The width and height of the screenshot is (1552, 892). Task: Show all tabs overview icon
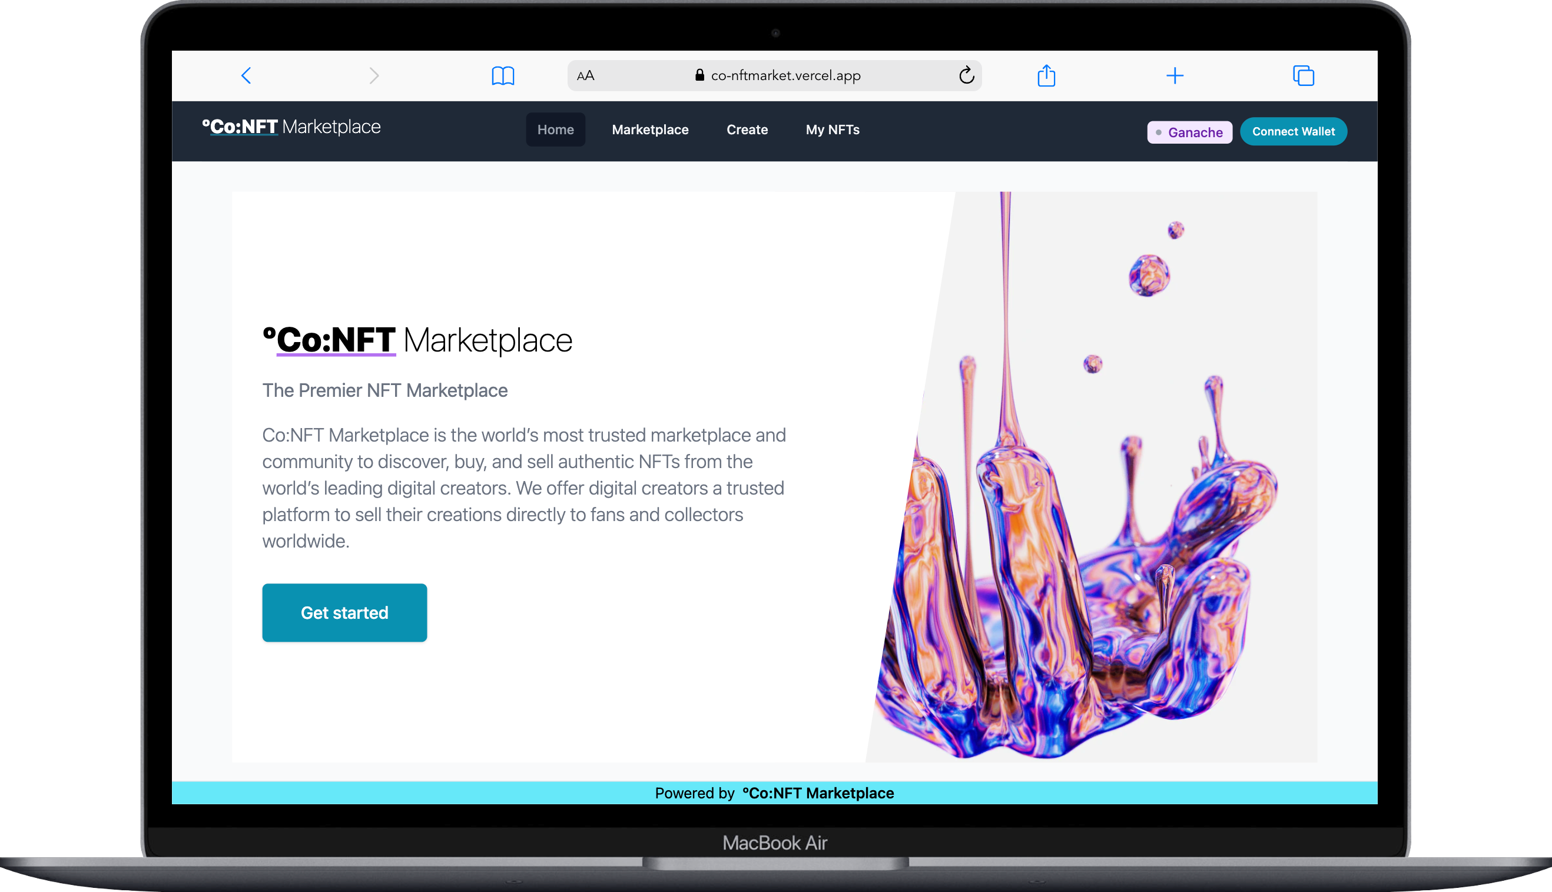(x=1304, y=75)
